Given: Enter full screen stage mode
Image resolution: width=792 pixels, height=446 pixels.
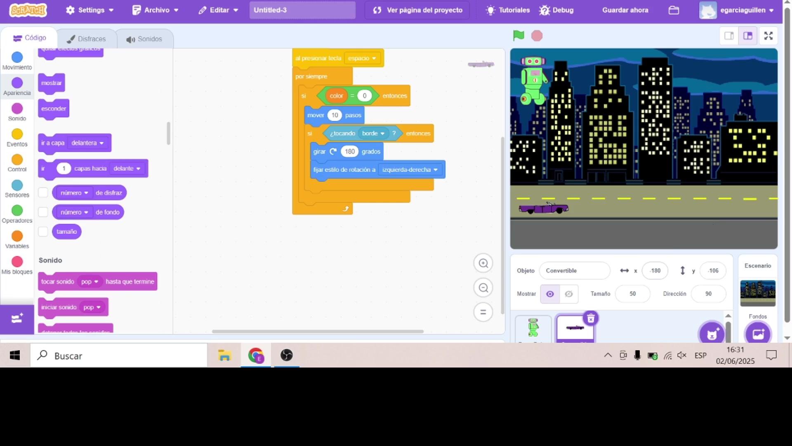Looking at the screenshot, I should click(x=768, y=36).
